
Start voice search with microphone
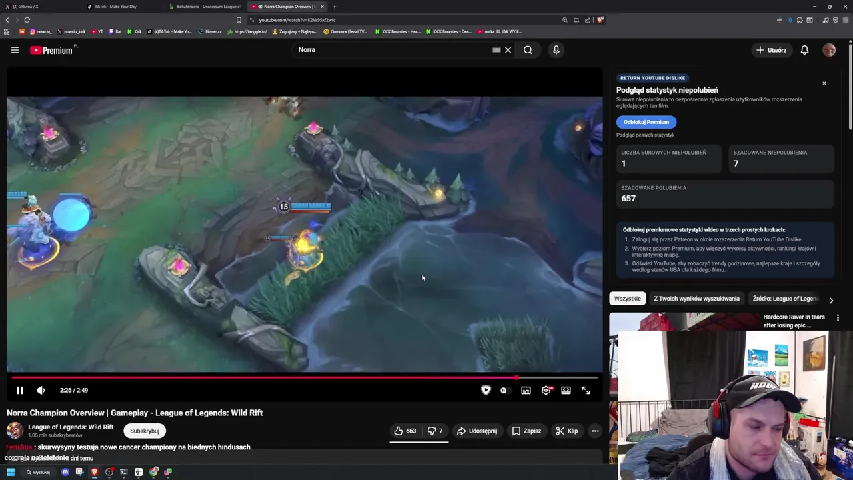[556, 50]
